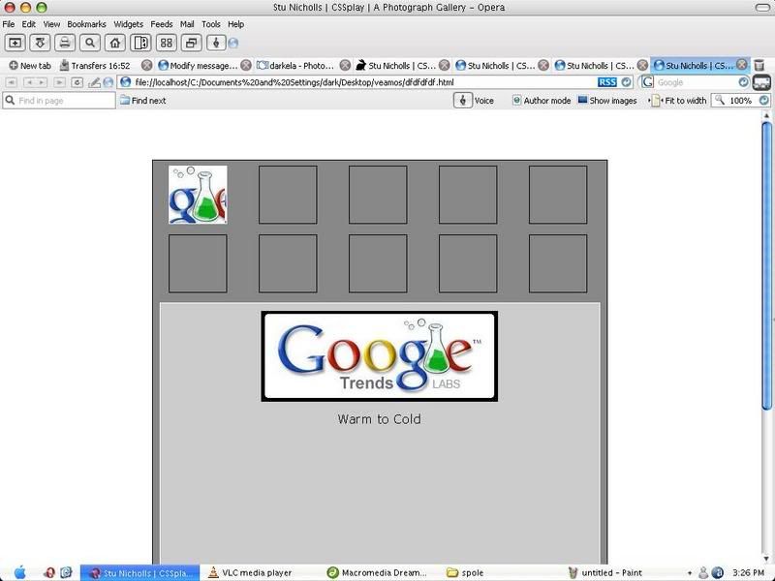Image resolution: width=775 pixels, height=581 pixels.
Task: Click the magnifier search toolbar icon
Action: (x=90, y=43)
